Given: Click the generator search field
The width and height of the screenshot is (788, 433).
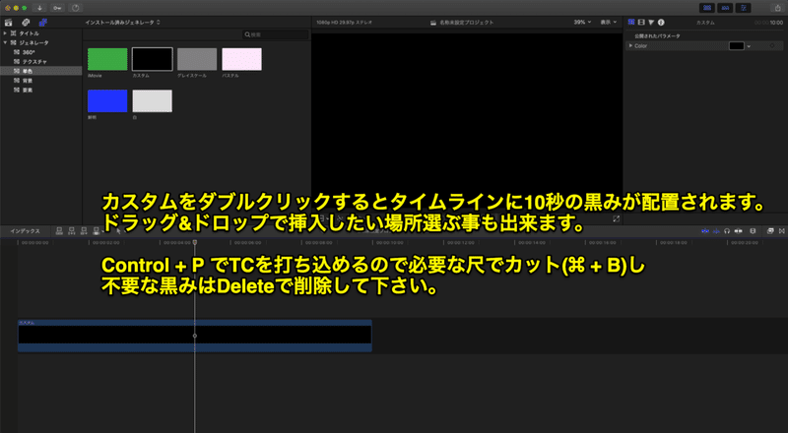Looking at the screenshot, I should point(276,34).
